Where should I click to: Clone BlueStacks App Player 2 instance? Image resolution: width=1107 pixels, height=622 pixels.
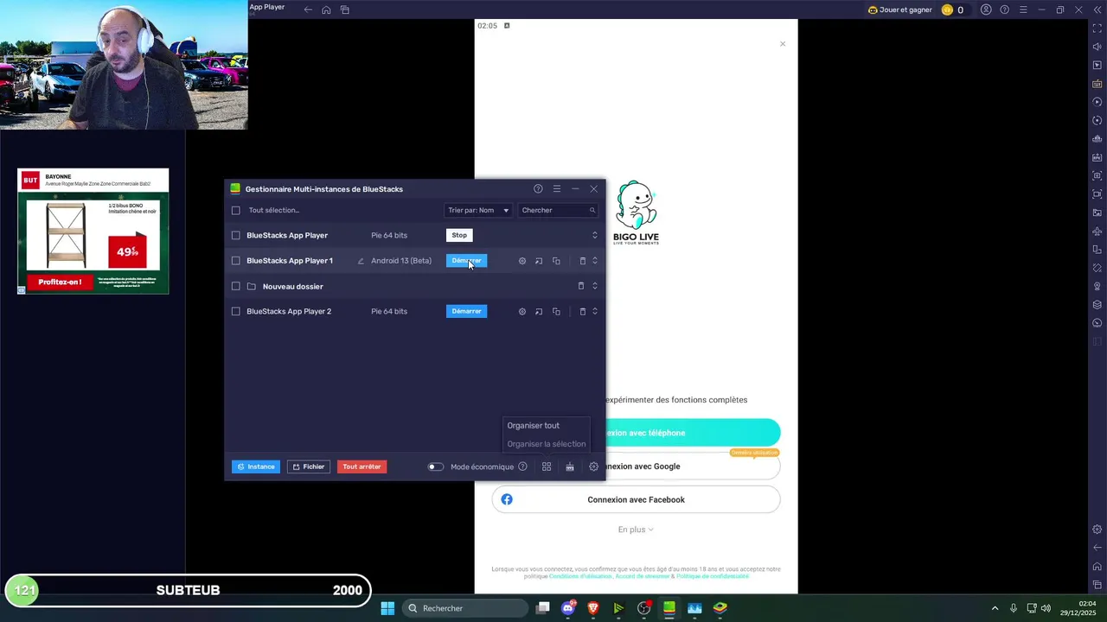(x=556, y=312)
